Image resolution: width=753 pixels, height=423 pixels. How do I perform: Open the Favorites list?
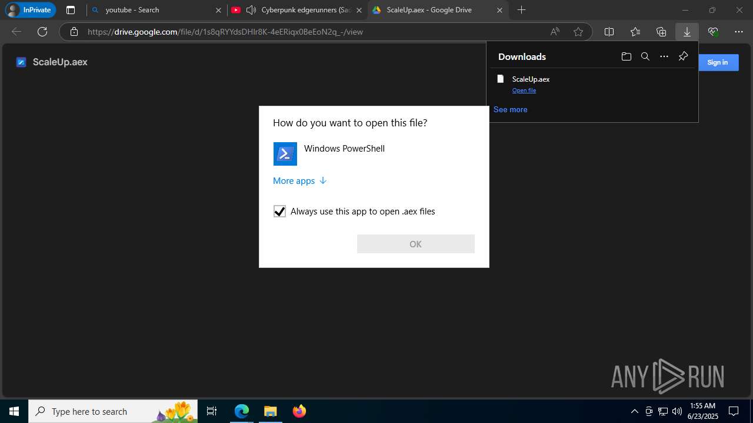tap(635, 32)
